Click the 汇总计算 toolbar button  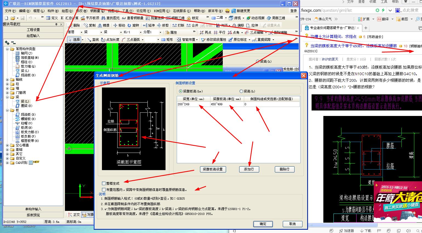pyautogui.click(x=69, y=18)
